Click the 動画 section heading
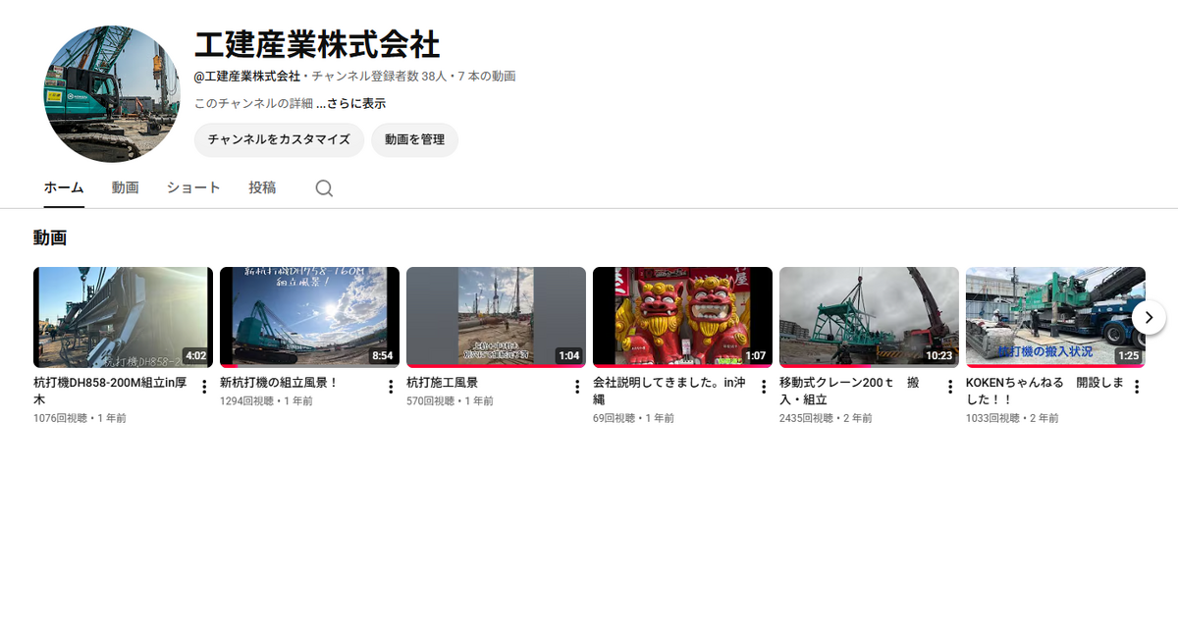Screen dimensions: 1178x634 [x=50, y=238]
